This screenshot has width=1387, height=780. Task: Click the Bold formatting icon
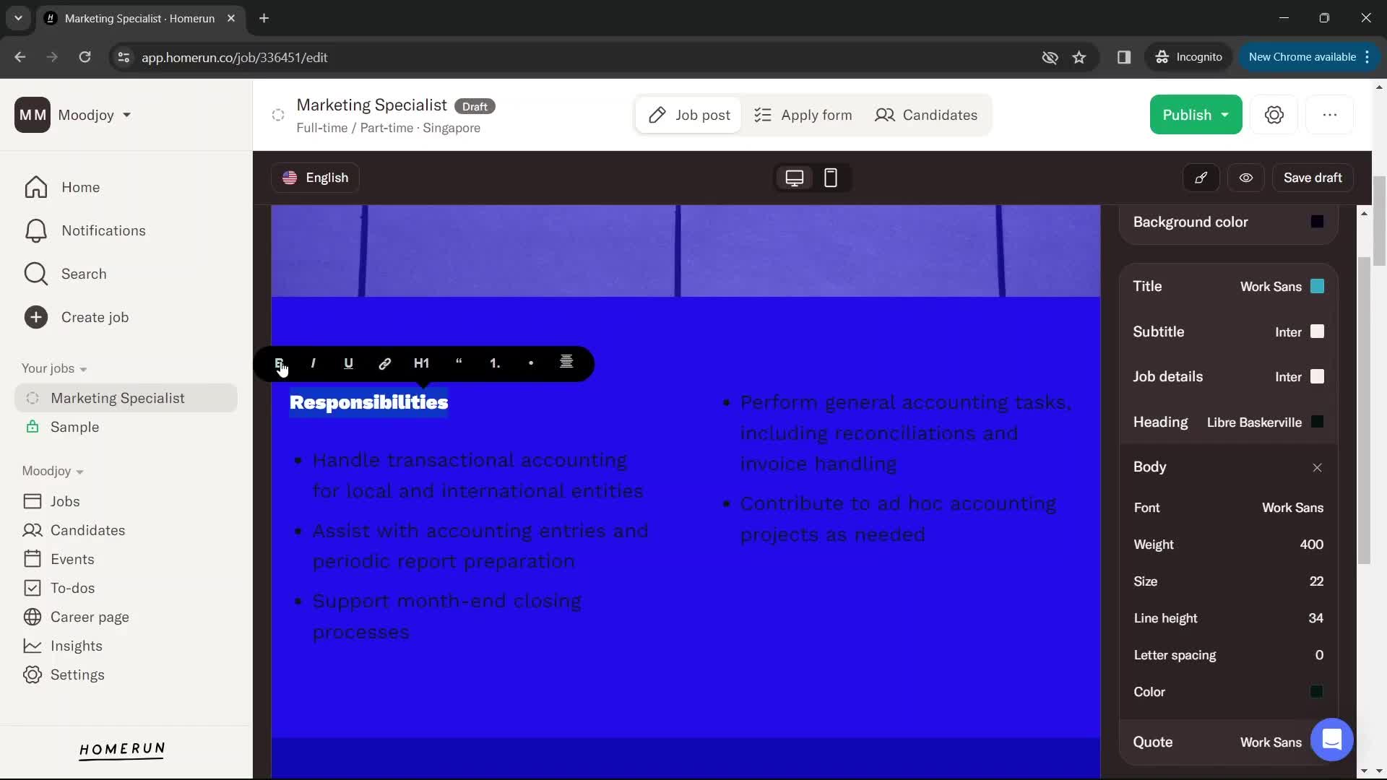coord(277,363)
